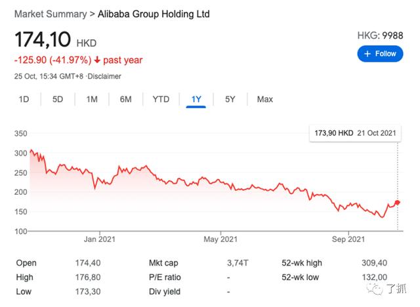
Task: Click the plus icon on Follow
Action: coord(367,54)
